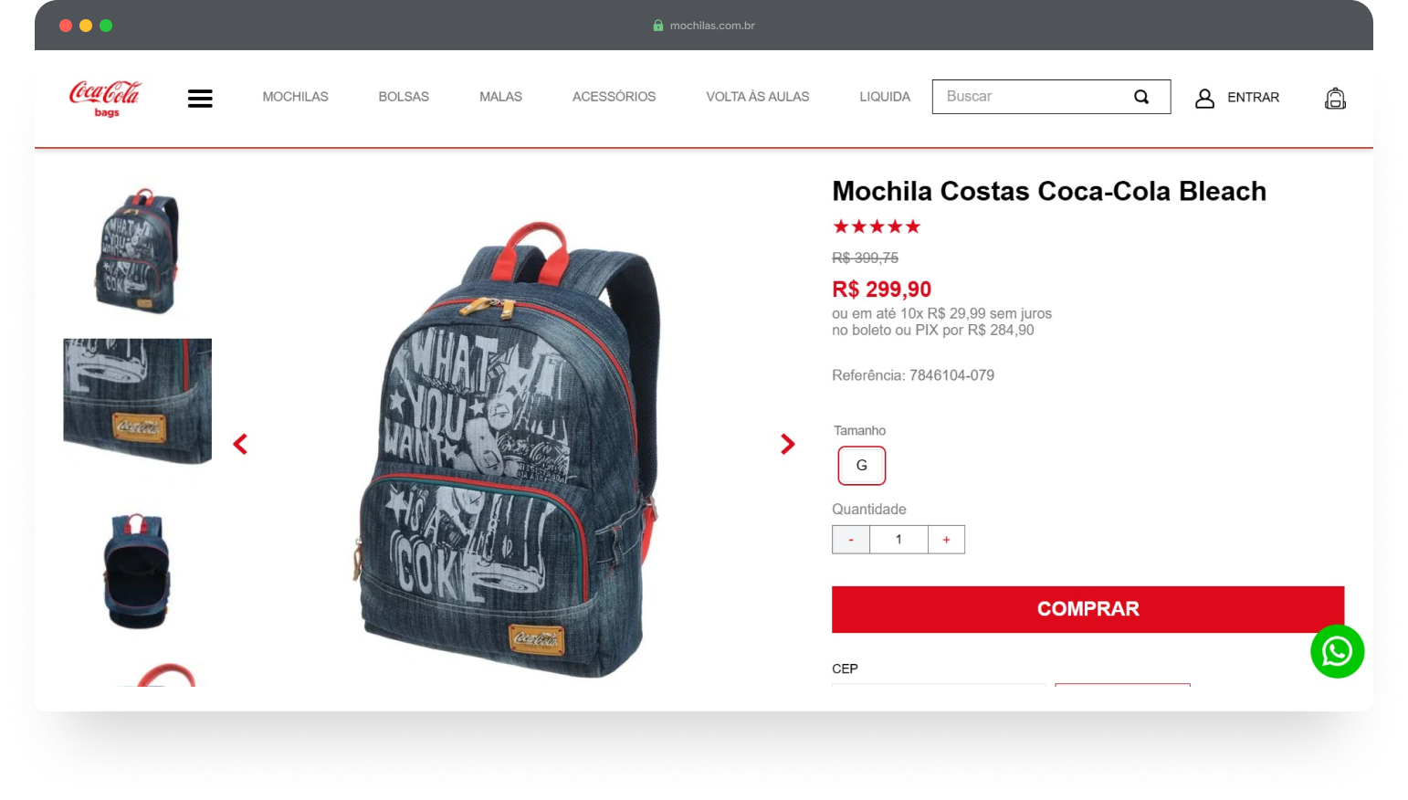Screen dimensions: 1408x800
Task: Open the shopping backpack cart icon
Action: [1335, 98]
